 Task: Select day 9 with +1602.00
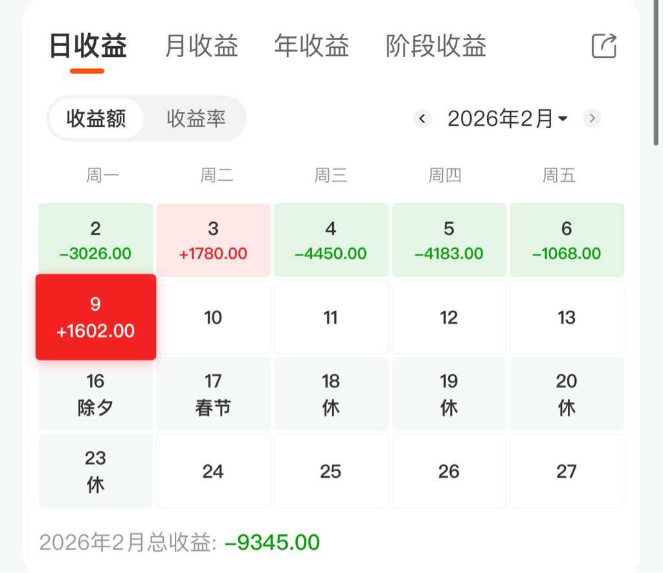click(96, 317)
